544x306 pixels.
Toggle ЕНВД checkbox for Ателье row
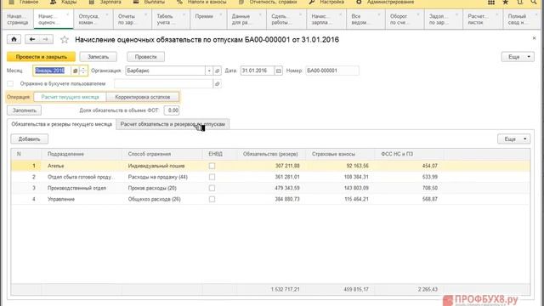212,166
